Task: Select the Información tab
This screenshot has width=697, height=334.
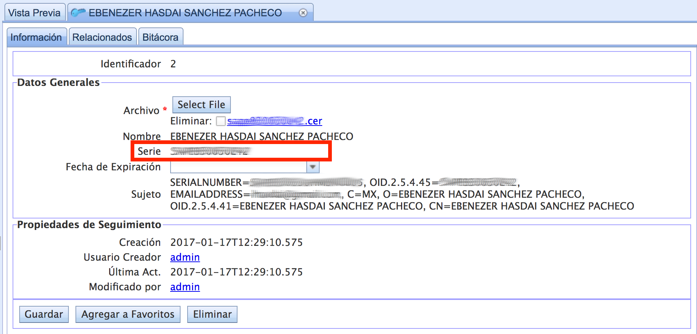Action: 36,37
